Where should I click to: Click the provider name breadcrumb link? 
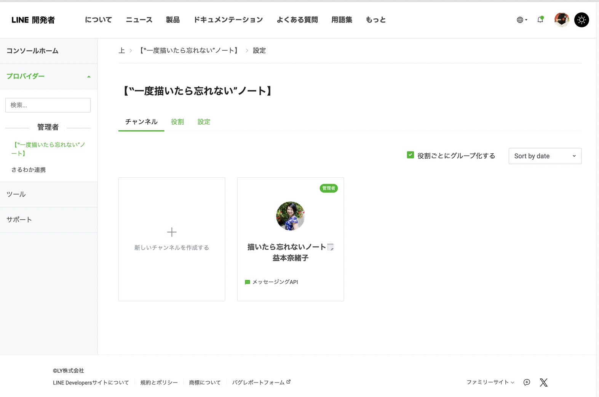click(189, 50)
